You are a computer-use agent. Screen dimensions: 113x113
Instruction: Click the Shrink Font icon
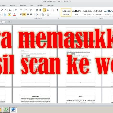tap(5, 10)
